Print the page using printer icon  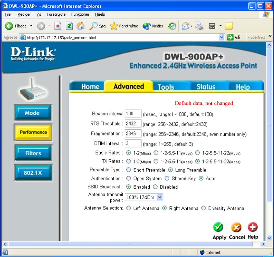pyautogui.click(x=199, y=26)
